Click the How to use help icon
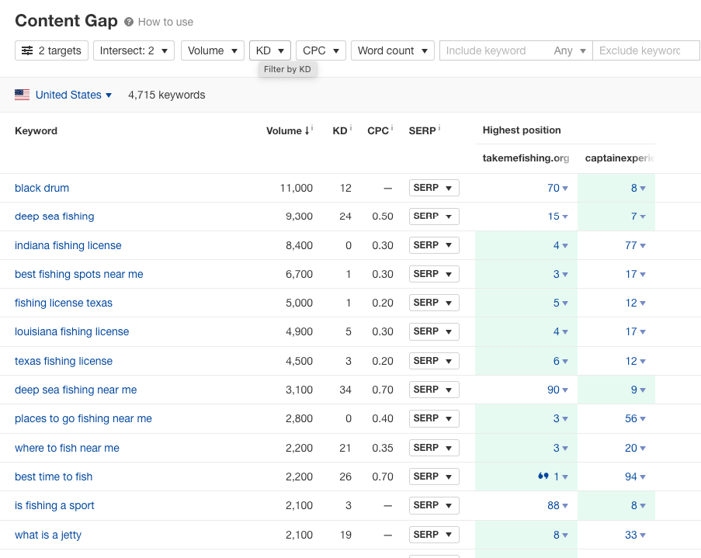 129,22
